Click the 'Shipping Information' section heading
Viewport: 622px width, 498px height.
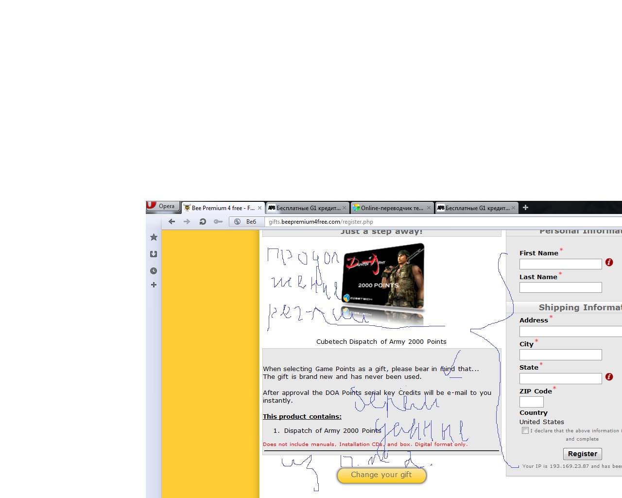[x=580, y=307]
